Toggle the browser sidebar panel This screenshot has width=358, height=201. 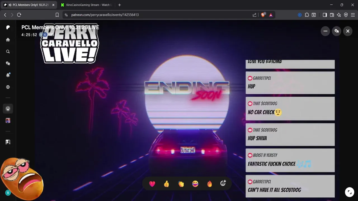325,15
